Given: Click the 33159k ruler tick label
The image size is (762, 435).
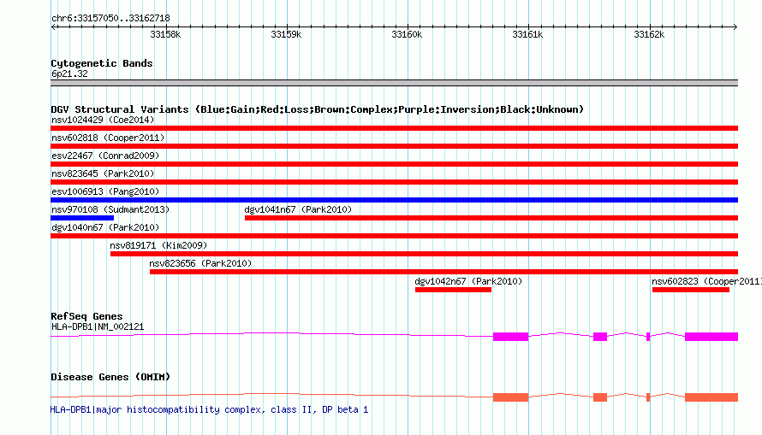Looking at the screenshot, I should coord(286,34).
